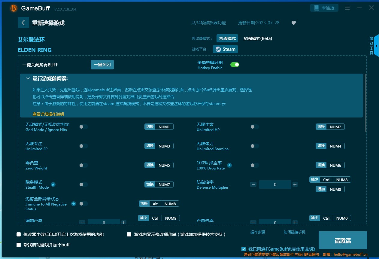
Task: Click the vertical scrollbar of cheat list
Action: click(x=365, y=102)
